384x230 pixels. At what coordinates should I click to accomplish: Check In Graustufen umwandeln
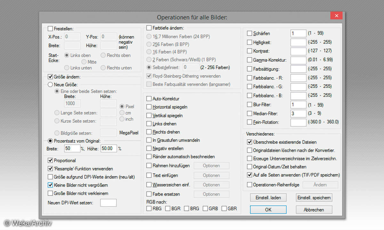click(149, 140)
